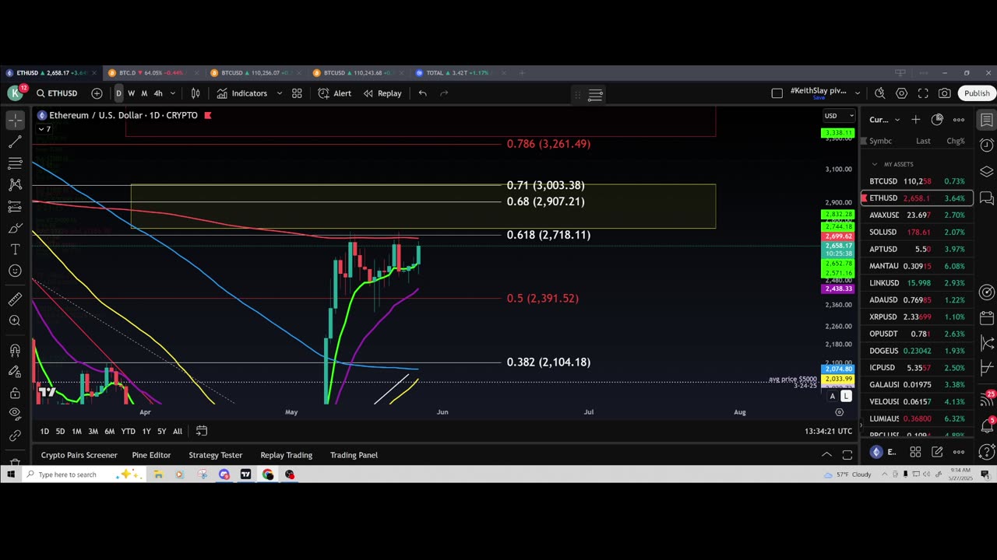Toggle auto scale A button
The image size is (997, 560).
point(832,397)
